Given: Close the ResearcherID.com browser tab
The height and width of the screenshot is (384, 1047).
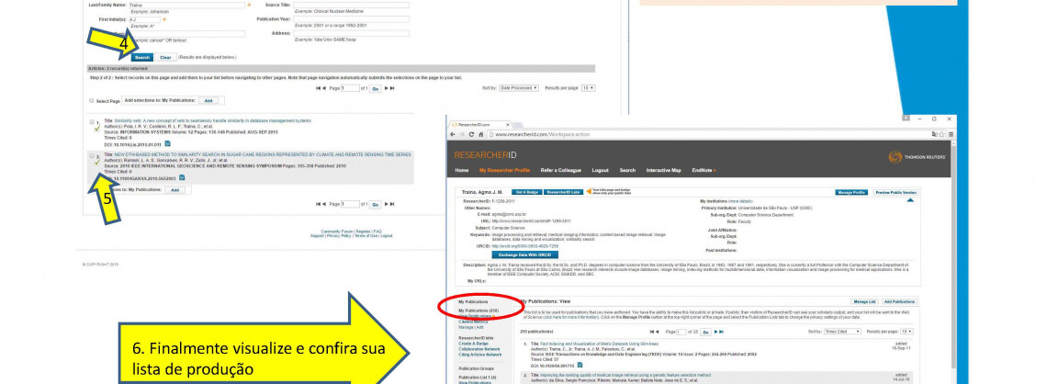Looking at the screenshot, I should coord(508,124).
